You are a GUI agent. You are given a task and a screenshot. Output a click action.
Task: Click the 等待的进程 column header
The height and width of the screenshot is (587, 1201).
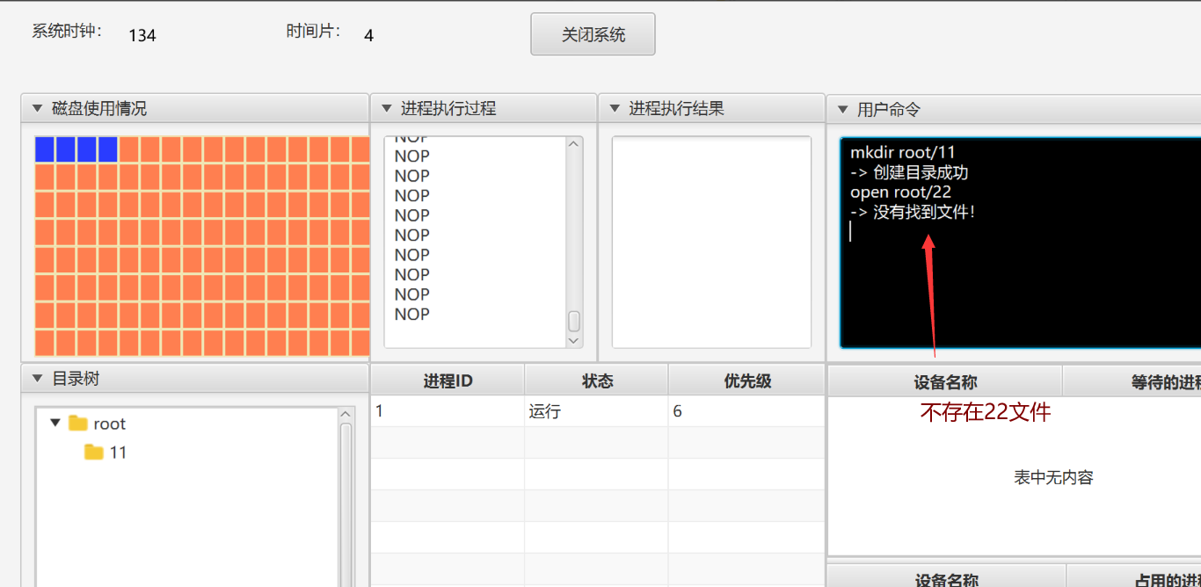(x=1132, y=382)
